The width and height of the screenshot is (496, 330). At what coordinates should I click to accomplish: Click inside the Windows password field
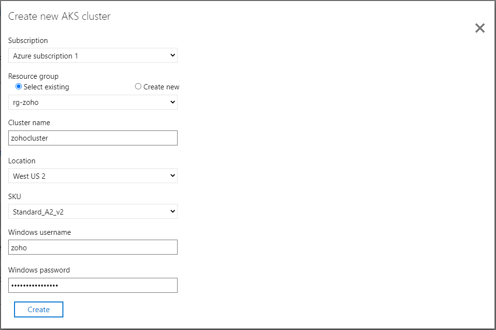(x=92, y=285)
